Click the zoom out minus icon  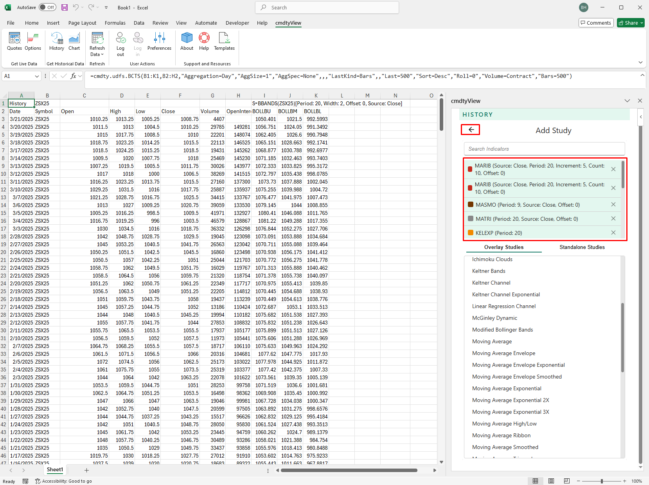pos(579,481)
